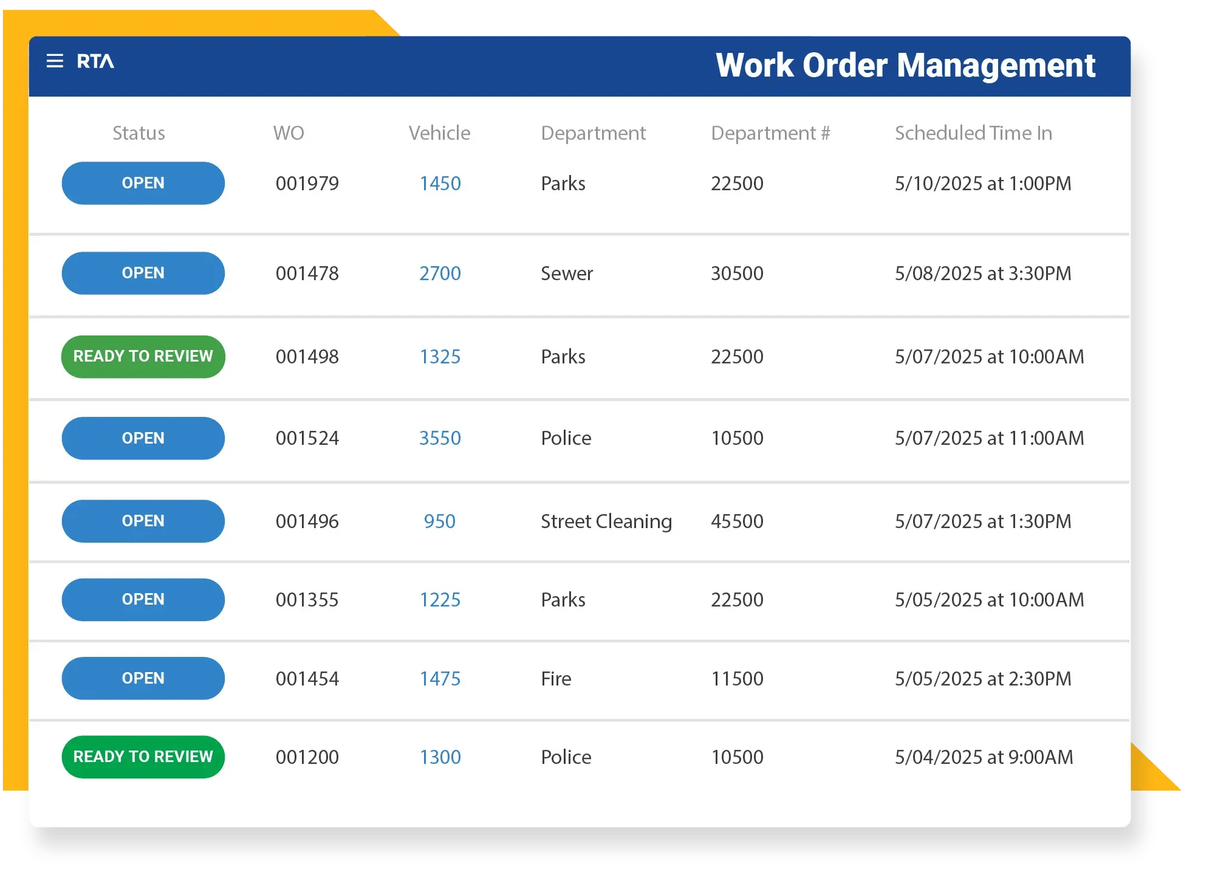Click the Fire department cell
Viewport: 1215px width, 883px height.
pyautogui.click(x=556, y=679)
